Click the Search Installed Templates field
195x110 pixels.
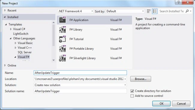tap(172, 11)
